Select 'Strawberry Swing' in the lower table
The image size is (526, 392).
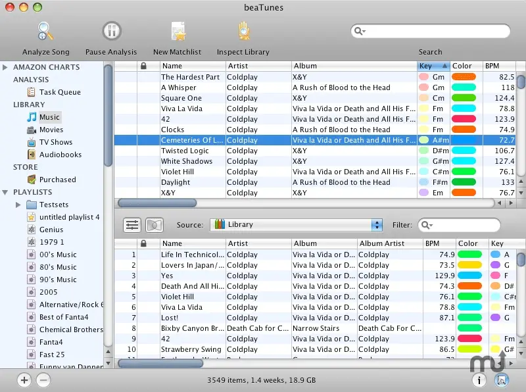click(x=316, y=349)
